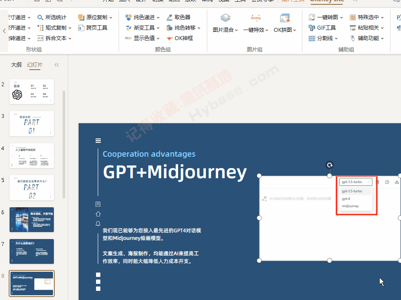Open the OK拼图 collage tool

coord(285,23)
